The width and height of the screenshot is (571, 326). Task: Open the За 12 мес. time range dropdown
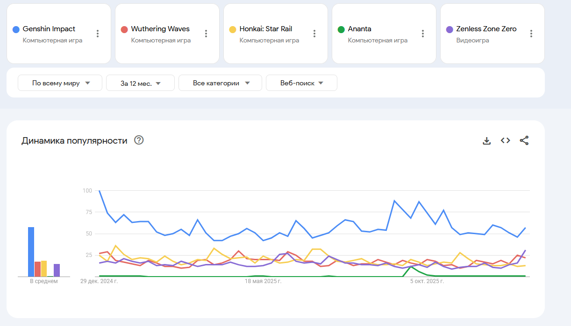click(140, 83)
